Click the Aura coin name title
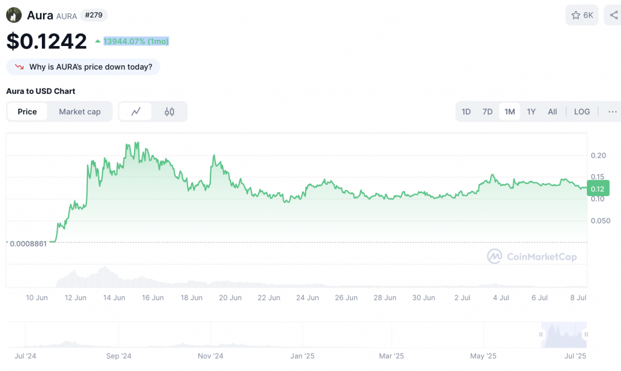The height and width of the screenshot is (371, 621). tap(40, 15)
